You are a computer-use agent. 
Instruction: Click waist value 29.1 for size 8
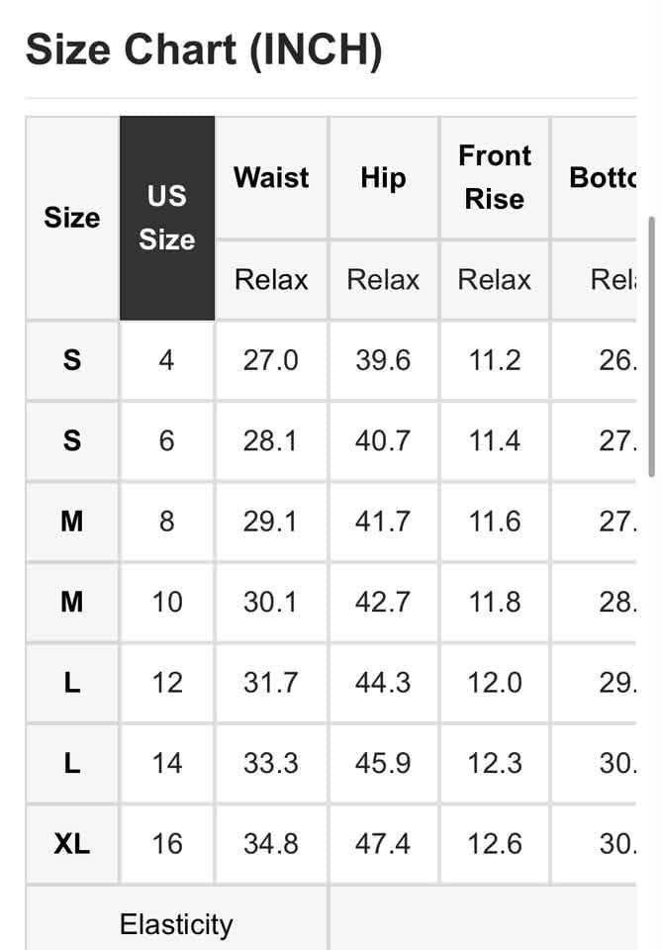coord(271,522)
